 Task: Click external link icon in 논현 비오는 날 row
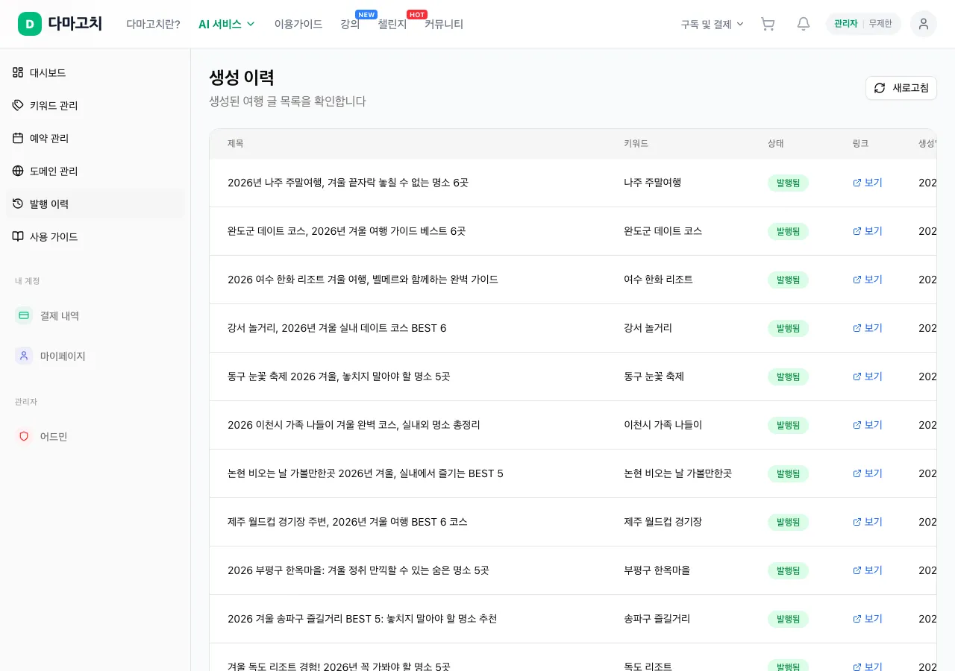(x=857, y=473)
